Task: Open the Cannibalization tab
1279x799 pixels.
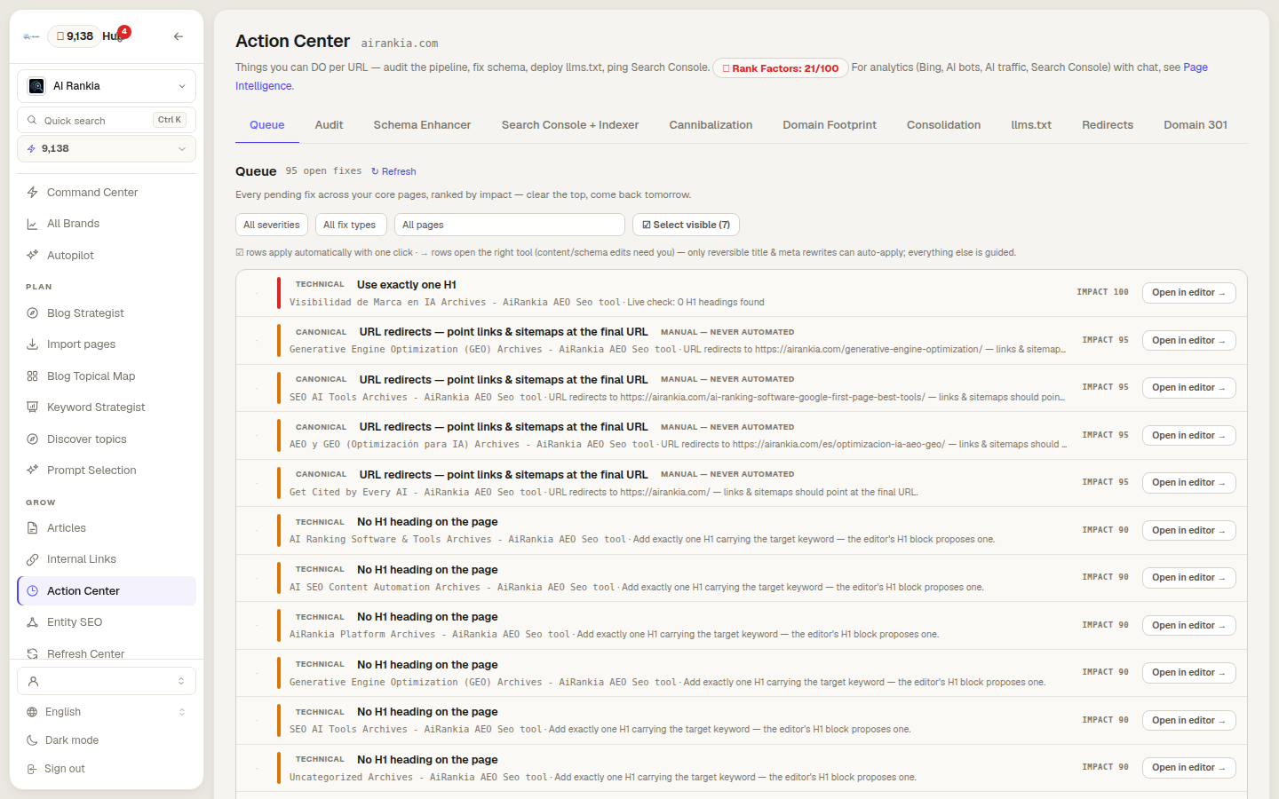Action: (711, 125)
